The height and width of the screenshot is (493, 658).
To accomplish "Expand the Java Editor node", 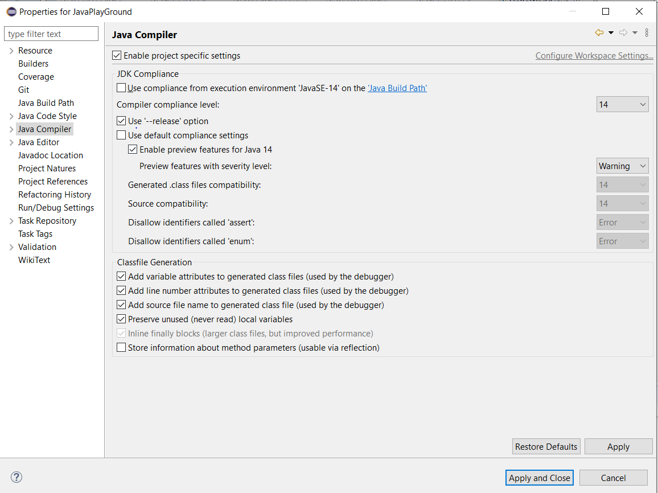I will click(x=11, y=142).
